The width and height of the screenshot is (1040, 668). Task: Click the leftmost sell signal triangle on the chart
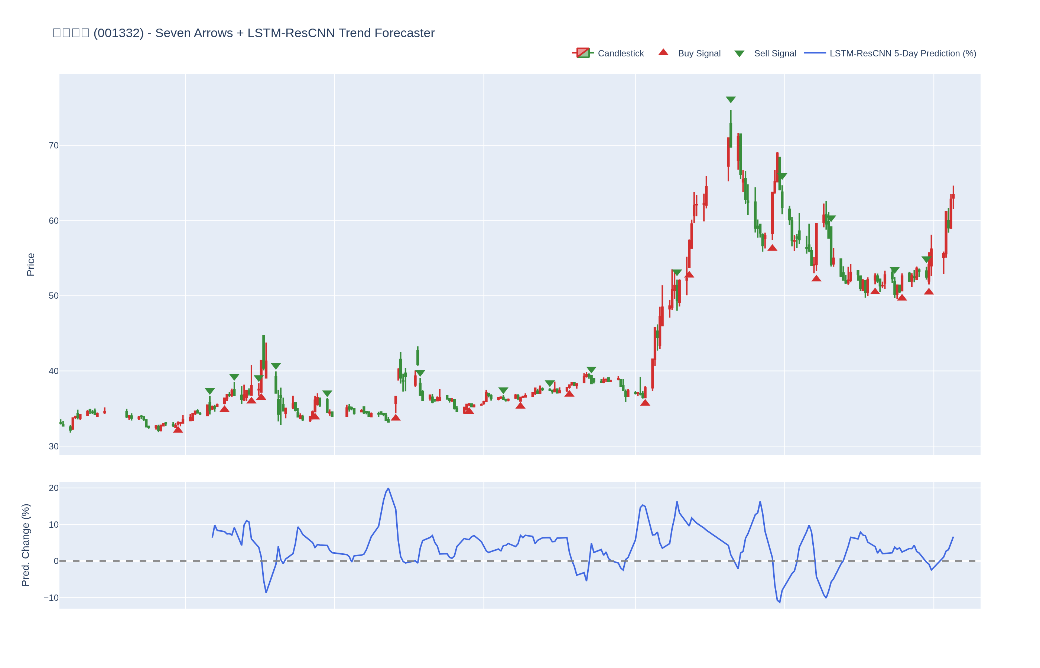[x=209, y=391]
